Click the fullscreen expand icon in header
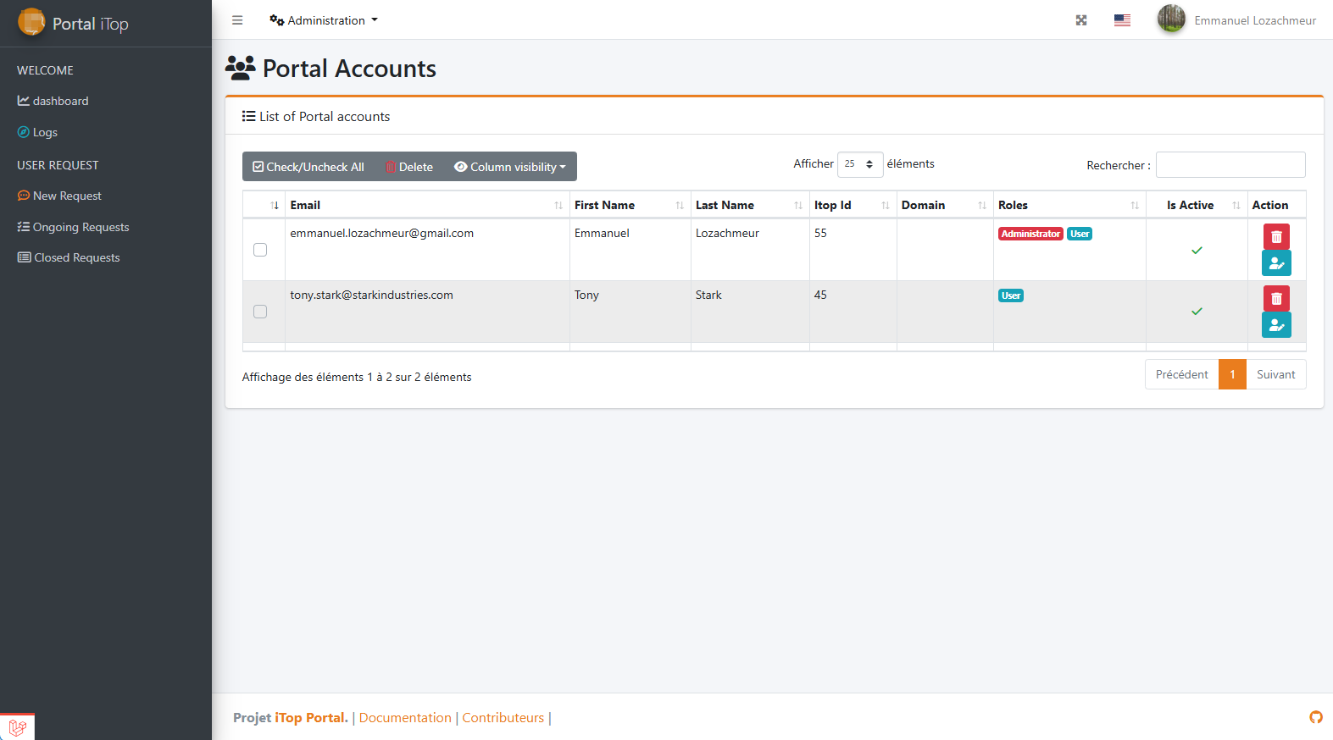Viewport: 1333px width, 740px height. 1081,20
